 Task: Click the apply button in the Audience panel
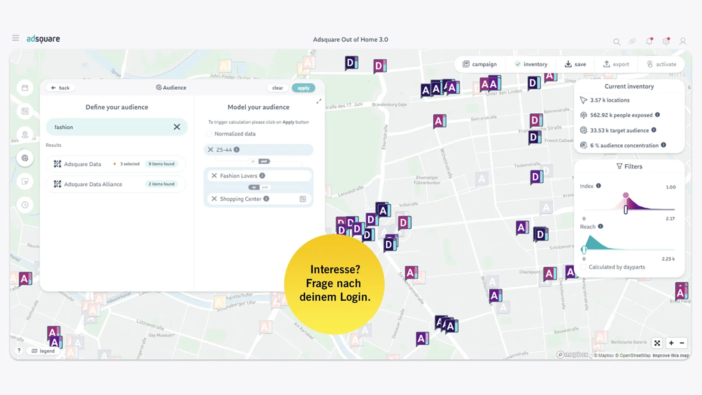pyautogui.click(x=303, y=88)
